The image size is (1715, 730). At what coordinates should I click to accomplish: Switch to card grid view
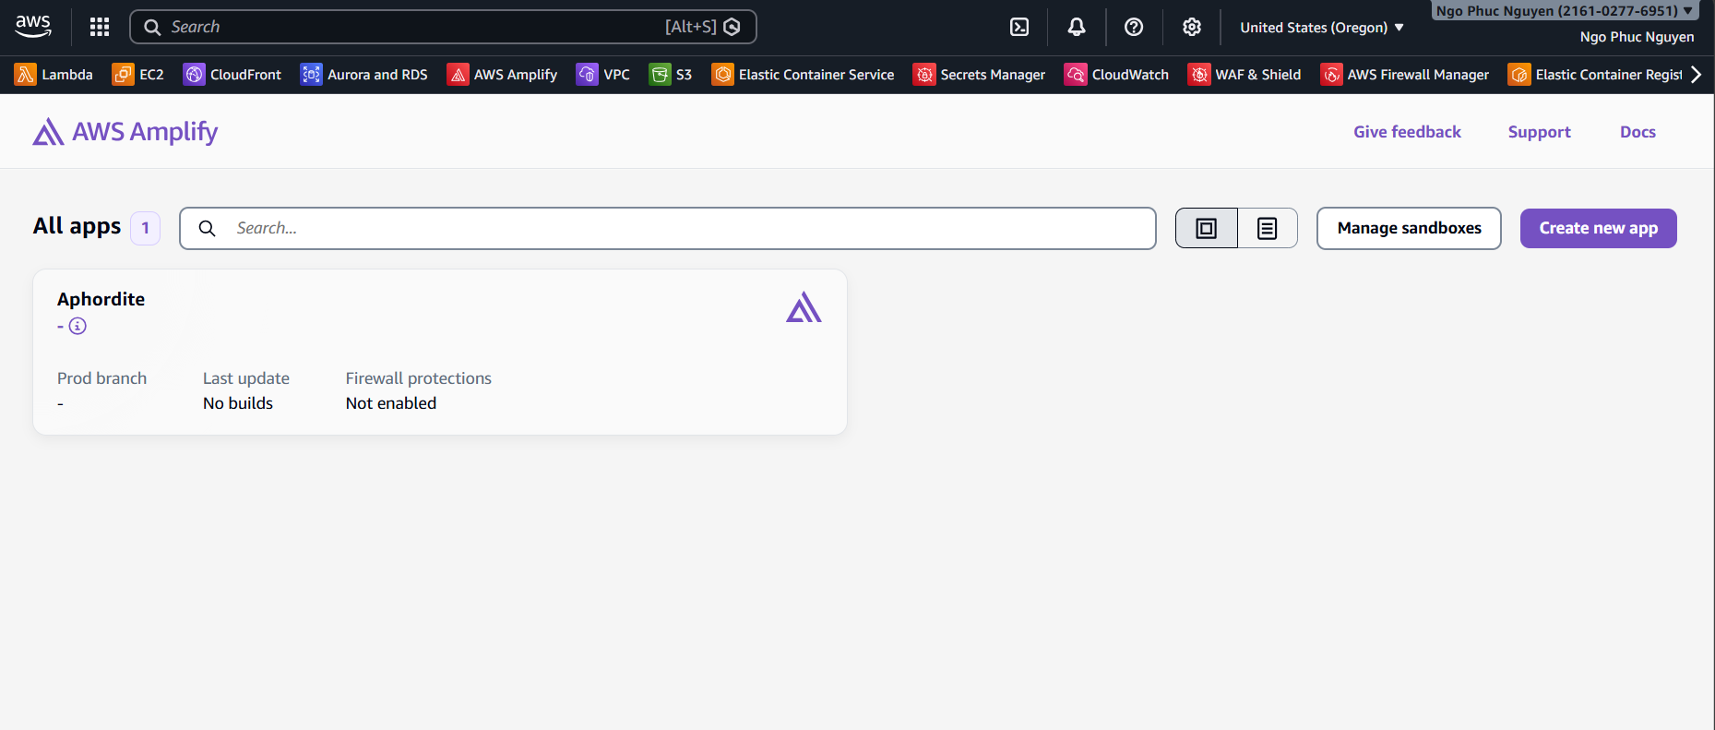[1207, 228]
